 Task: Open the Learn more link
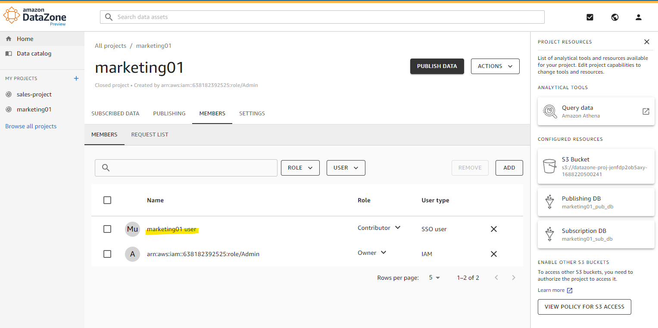551,290
